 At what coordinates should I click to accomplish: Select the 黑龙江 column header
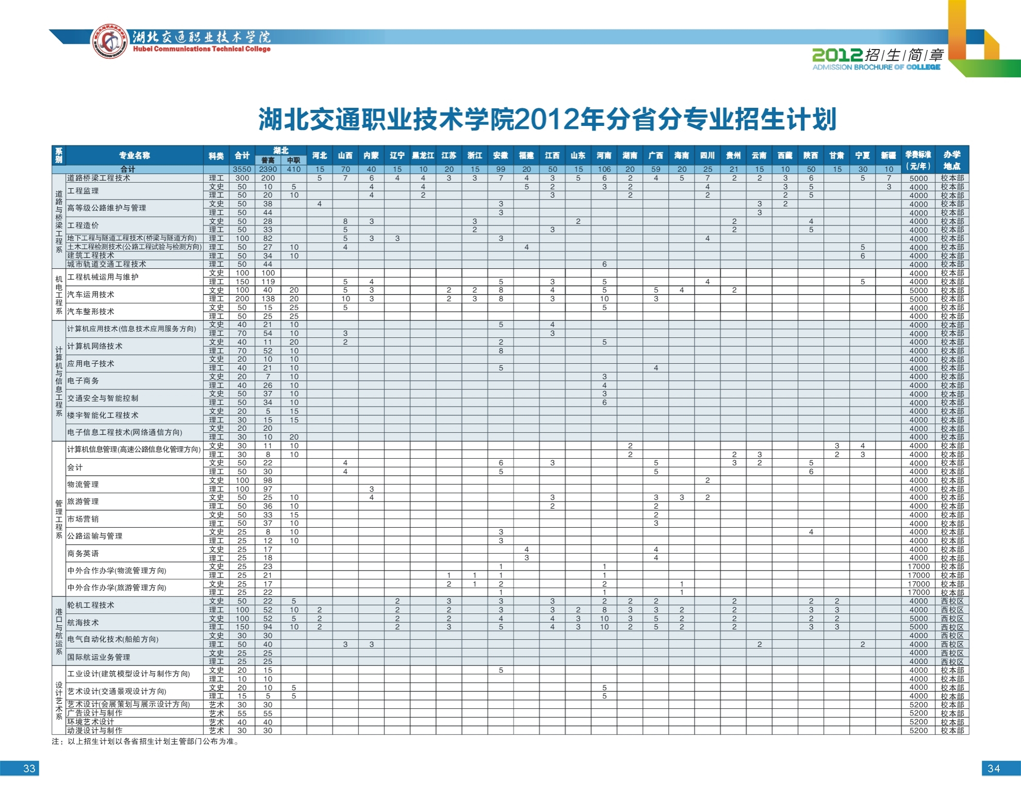click(x=423, y=155)
